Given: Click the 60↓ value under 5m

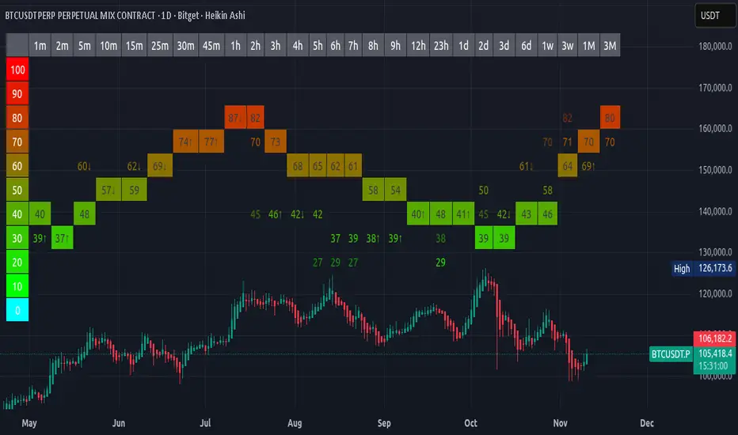Looking at the screenshot, I should click(x=84, y=166).
